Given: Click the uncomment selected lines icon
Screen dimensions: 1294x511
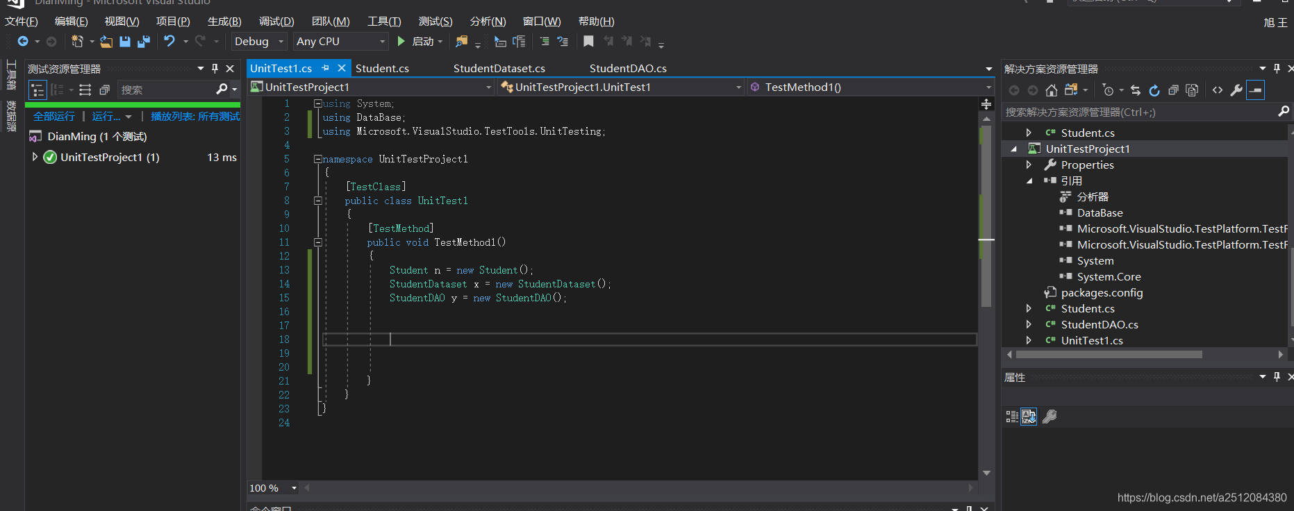Looking at the screenshot, I should [563, 42].
